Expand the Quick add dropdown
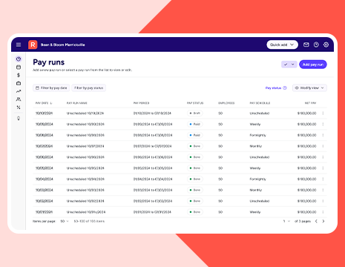The height and width of the screenshot is (267, 345). pos(282,44)
